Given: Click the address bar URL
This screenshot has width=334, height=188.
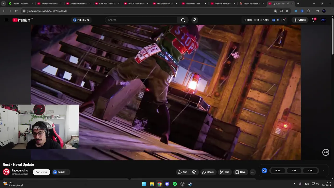Looking at the screenshot, I should pos(47,11).
